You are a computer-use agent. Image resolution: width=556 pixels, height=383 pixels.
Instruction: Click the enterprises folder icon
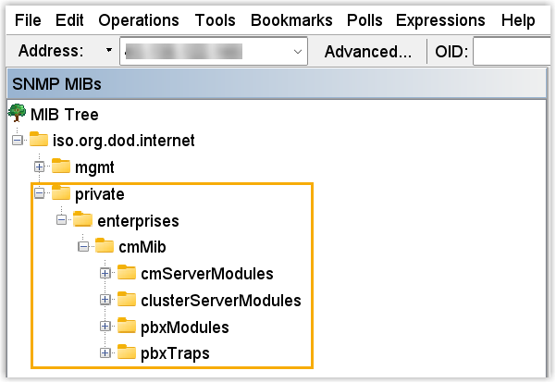pos(82,220)
